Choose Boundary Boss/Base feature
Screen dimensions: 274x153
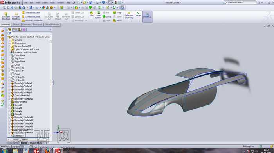[32, 21]
